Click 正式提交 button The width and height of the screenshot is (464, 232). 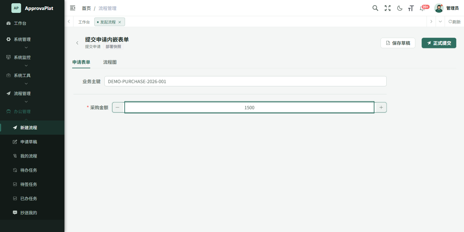tap(439, 43)
